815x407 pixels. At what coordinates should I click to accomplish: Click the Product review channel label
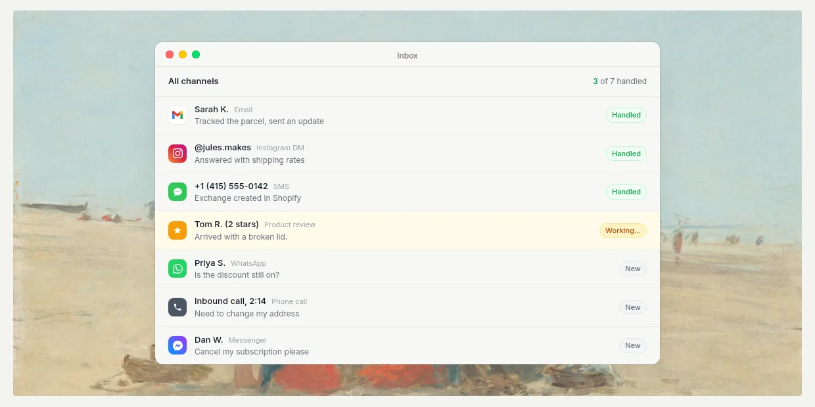290,225
